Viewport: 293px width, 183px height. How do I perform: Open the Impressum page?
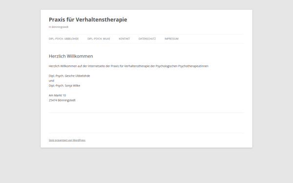pos(171,39)
